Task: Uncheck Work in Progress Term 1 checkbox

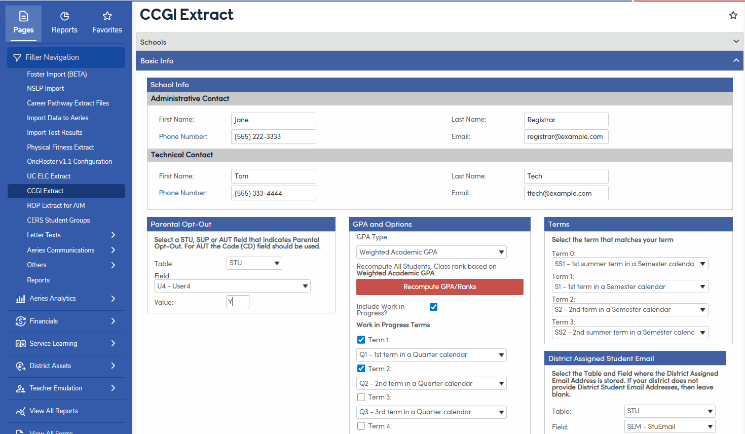Action: 361,340
